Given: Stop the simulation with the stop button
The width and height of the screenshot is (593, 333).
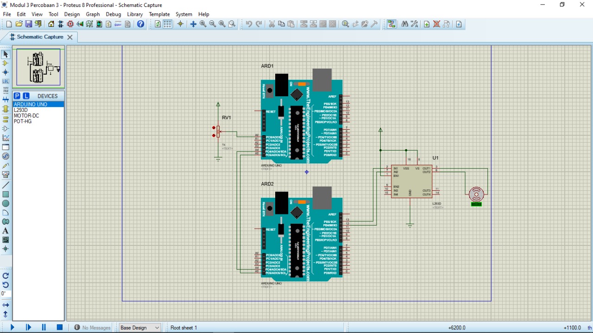Looking at the screenshot, I should coord(60,327).
